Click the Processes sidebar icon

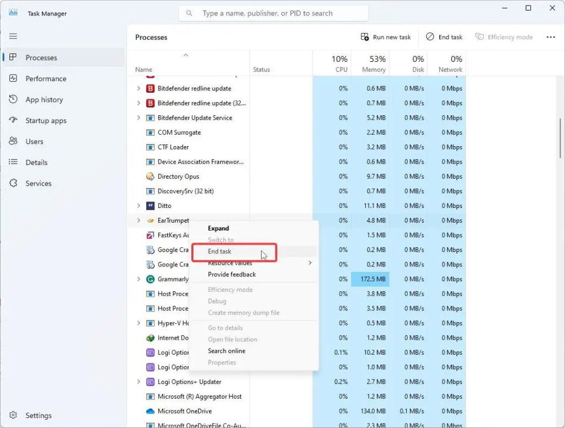[x=13, y=57]
